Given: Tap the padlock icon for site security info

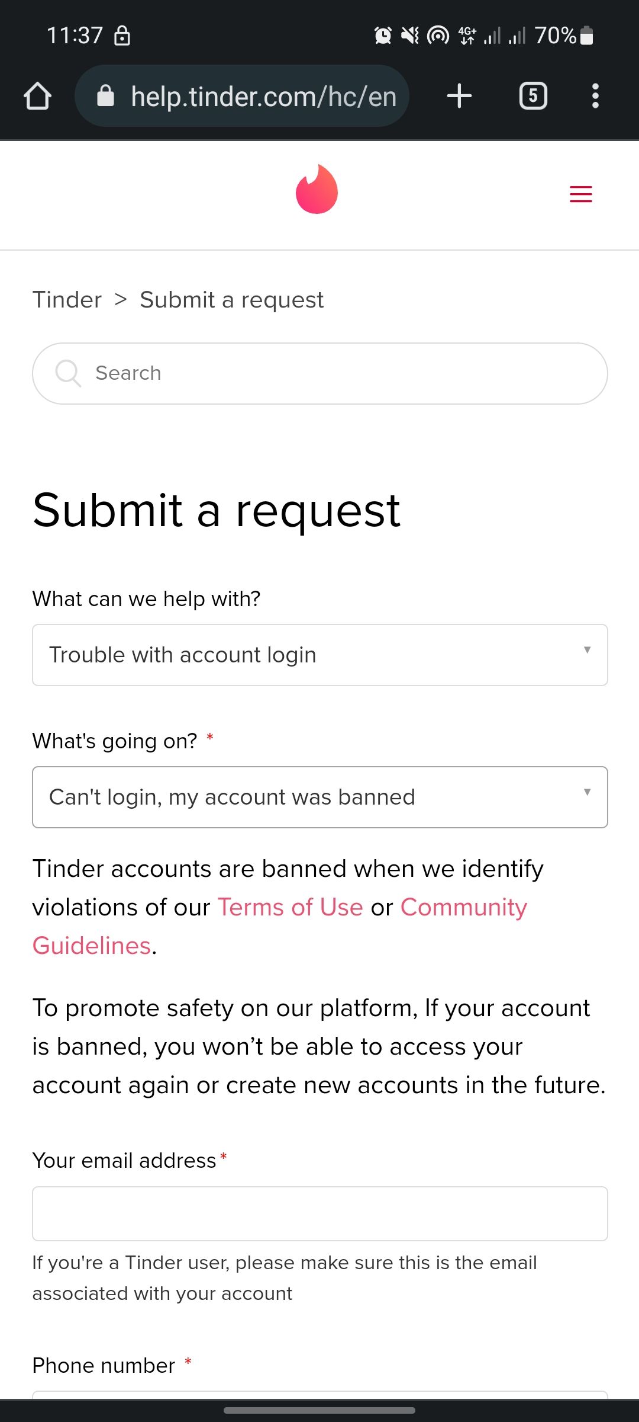Looking at the screenshot, I should 106,96.
